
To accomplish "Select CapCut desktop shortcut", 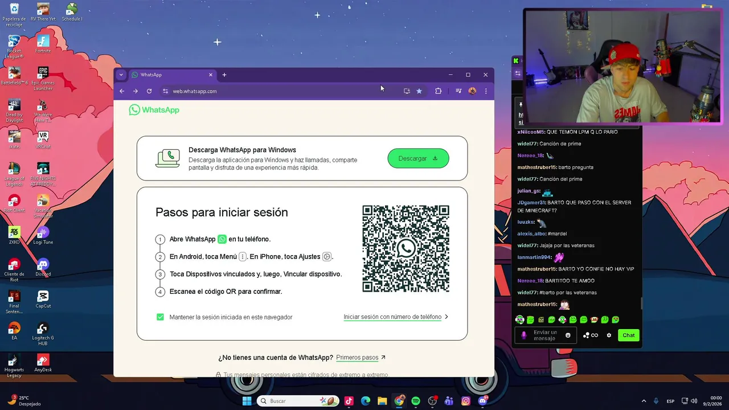I will pyautogui.click(x=43, y=300).
